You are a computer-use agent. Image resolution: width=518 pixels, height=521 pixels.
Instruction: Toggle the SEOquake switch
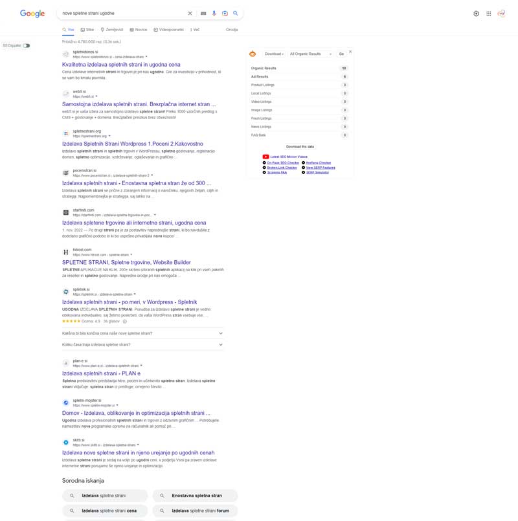point(27,45)
